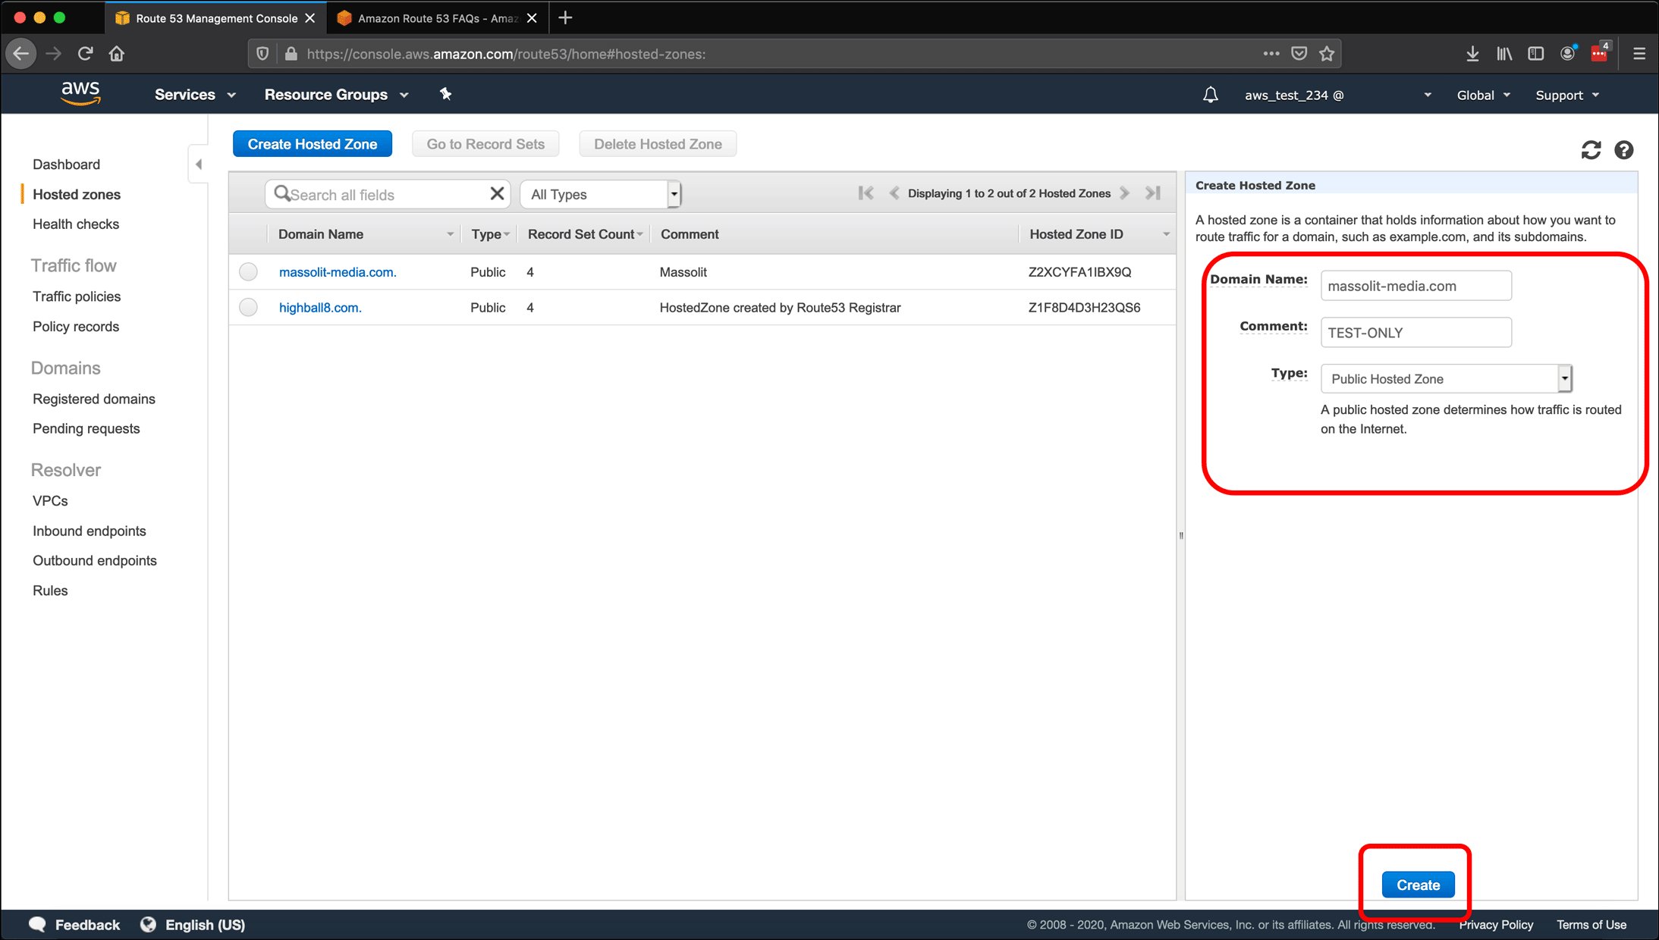Open the notifications bell
This screenshot has height=940, width=1659.
tap(1211, 95)
